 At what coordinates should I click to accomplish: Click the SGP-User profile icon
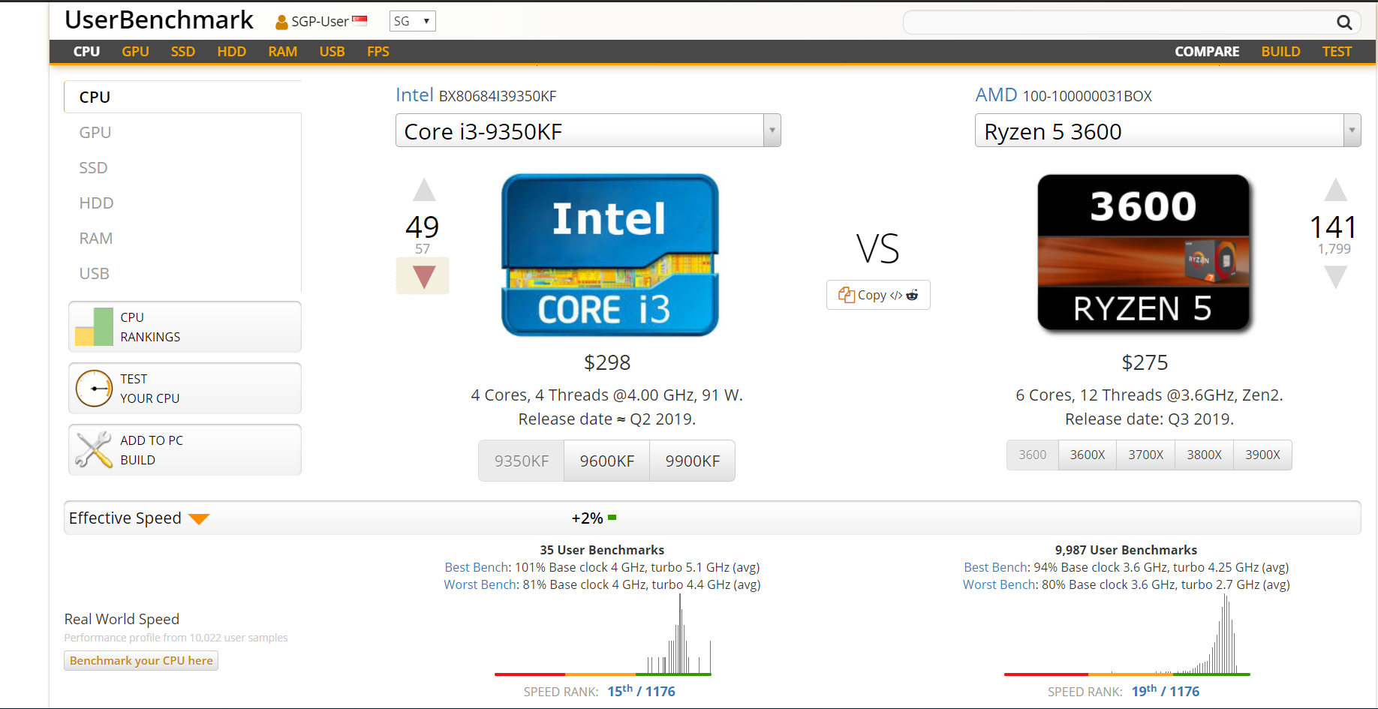click(281, 23)
